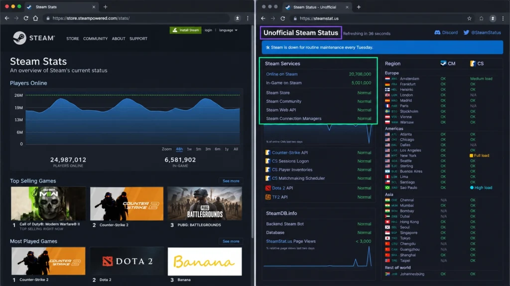This screenshot has height=286, width=510.
Task: Click the Discord link on steamstat.us
Action: pyautogui.click(x=446, y=32)
